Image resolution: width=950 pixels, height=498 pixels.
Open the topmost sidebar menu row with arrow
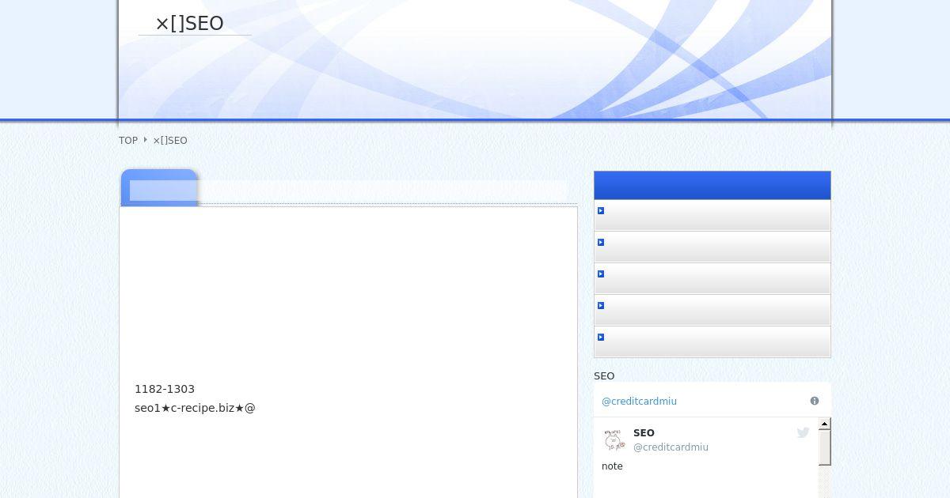click(712, 215)
